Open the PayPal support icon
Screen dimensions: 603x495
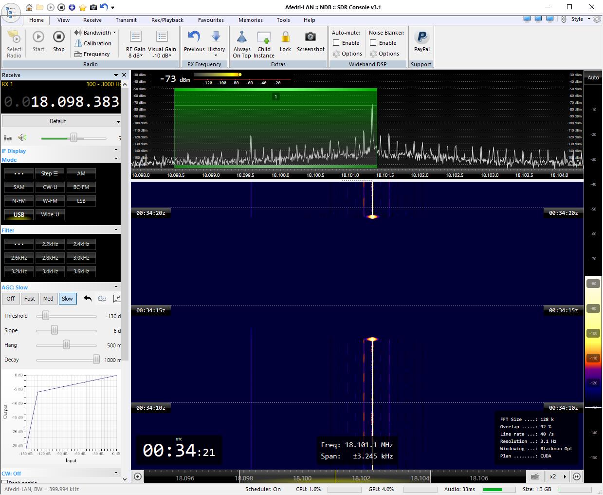tap(421, 37)
